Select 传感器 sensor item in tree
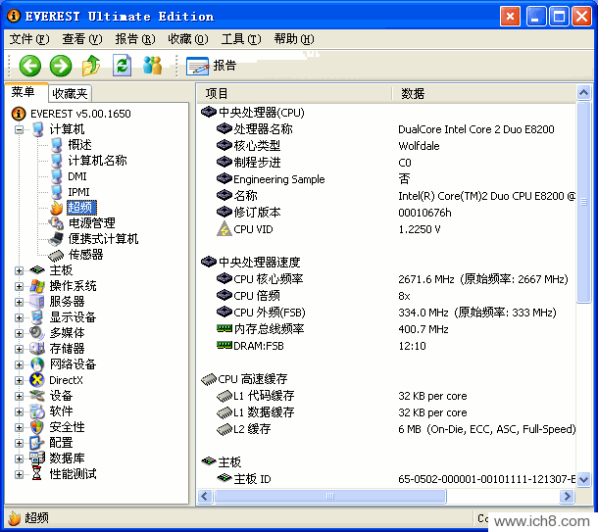This screenshot has height=532, width=598. coord(85,255)
